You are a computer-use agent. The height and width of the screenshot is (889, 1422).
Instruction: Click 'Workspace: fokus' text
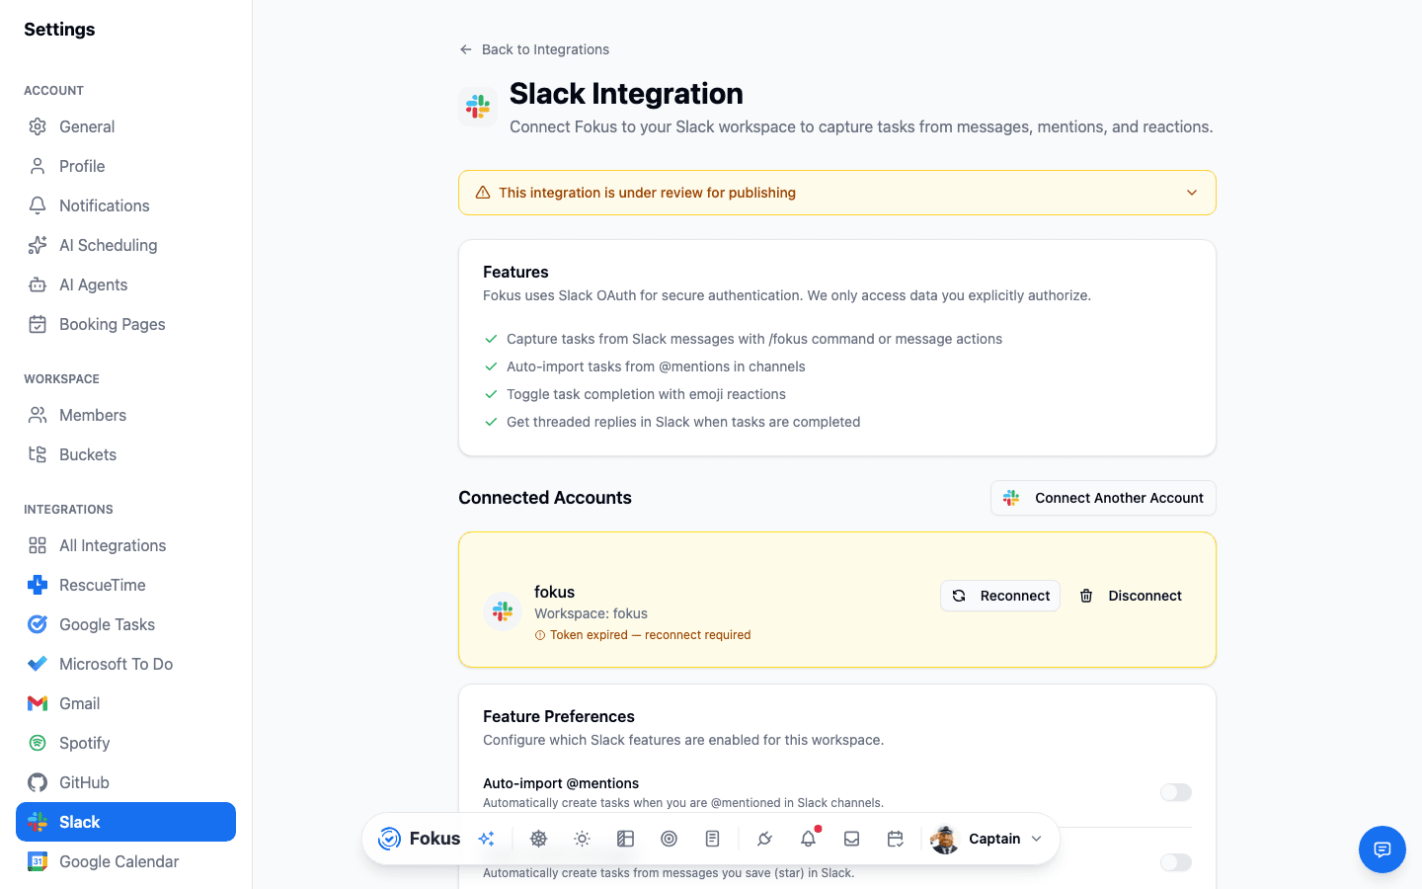[x=591, y=613]
